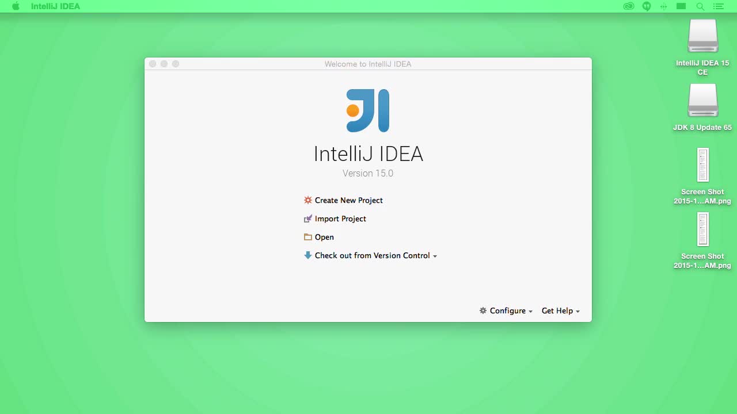The height and width of the screenshot is (414, 737).
Task: Select the IntelliJ IDEA 15 CE disk
Action: coord(702,37)
